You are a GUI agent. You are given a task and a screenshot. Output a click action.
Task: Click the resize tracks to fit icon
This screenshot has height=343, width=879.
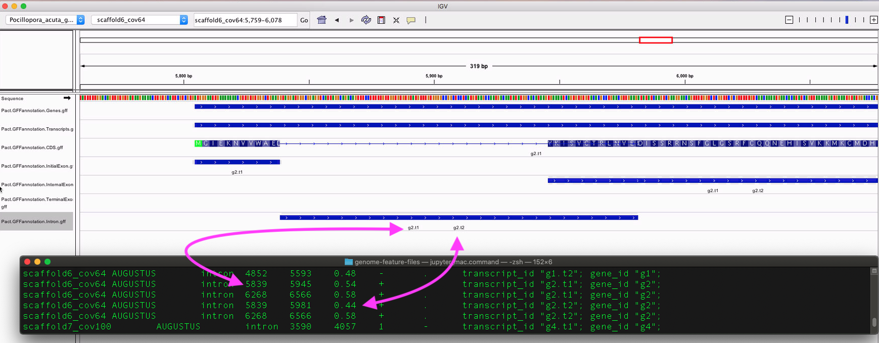(x=396, y=20)
